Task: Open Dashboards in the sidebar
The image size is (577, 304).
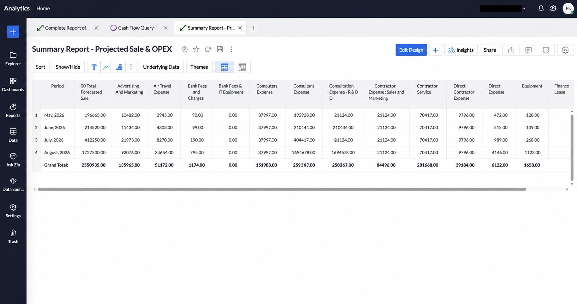Action: [13, 84]
